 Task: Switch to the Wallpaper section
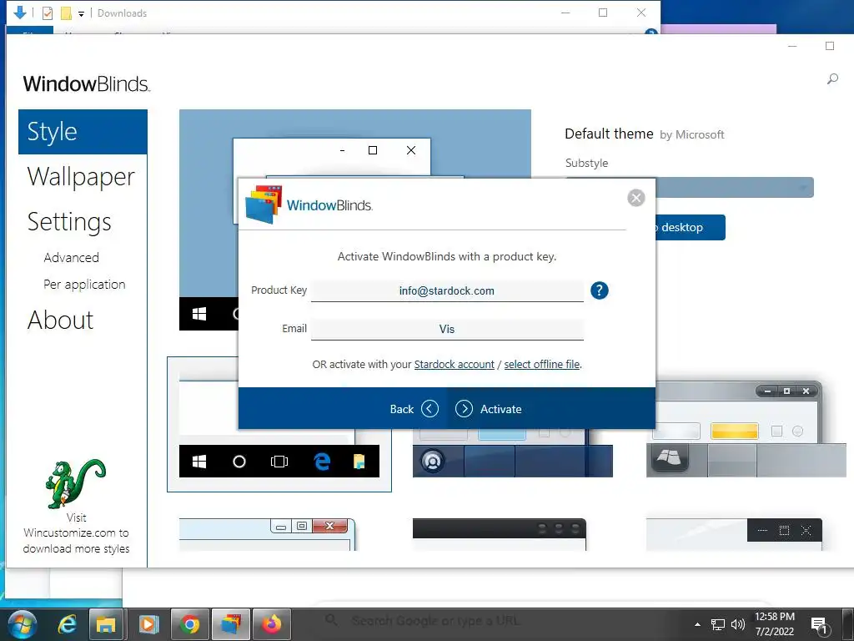(x=81, y=177)
